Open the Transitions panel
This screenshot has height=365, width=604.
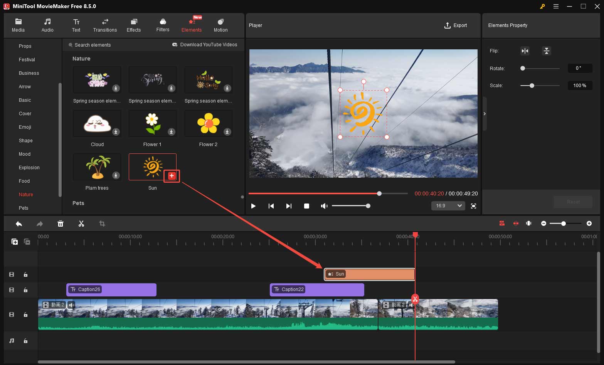point(104,25)
